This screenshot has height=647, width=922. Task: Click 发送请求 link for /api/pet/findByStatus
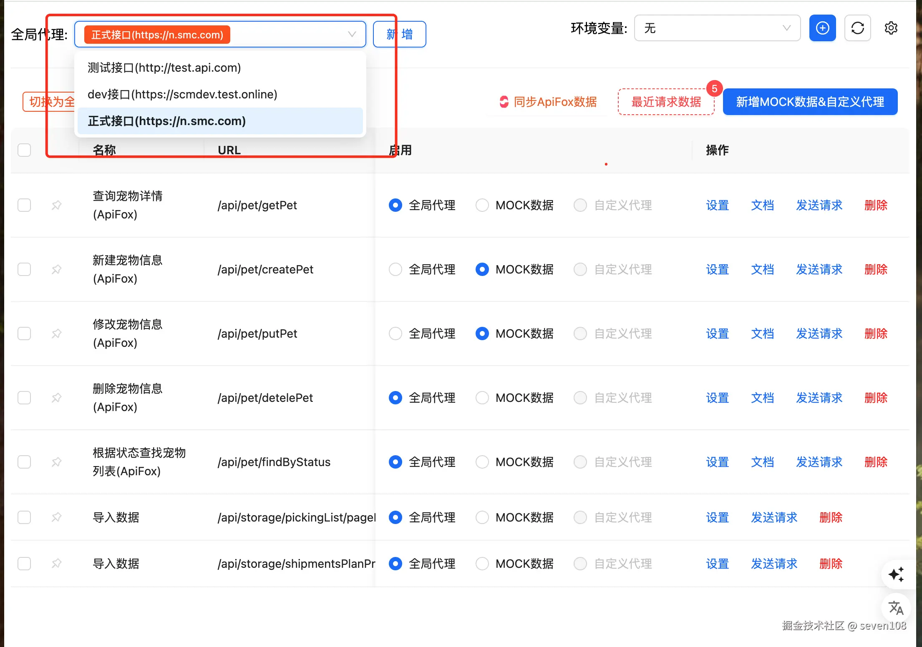819,462
